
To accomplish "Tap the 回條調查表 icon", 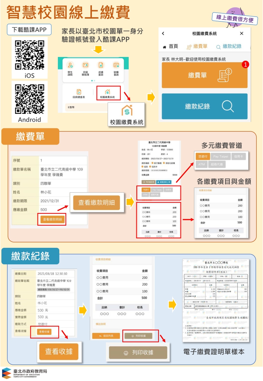I will point(79,92).
